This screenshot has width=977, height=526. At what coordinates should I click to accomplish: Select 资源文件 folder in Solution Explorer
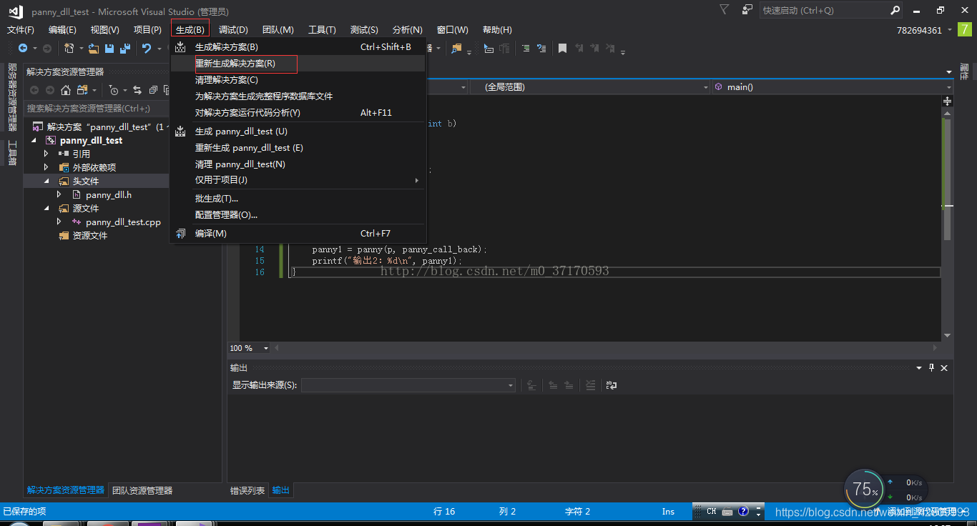[89, 236]
